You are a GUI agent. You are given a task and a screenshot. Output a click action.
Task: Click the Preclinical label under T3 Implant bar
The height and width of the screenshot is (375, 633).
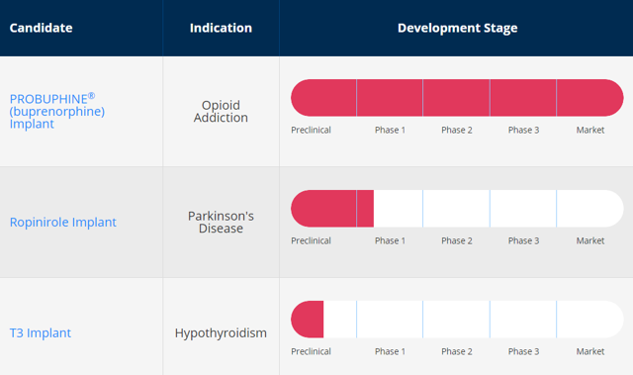[x=311, y=351]
